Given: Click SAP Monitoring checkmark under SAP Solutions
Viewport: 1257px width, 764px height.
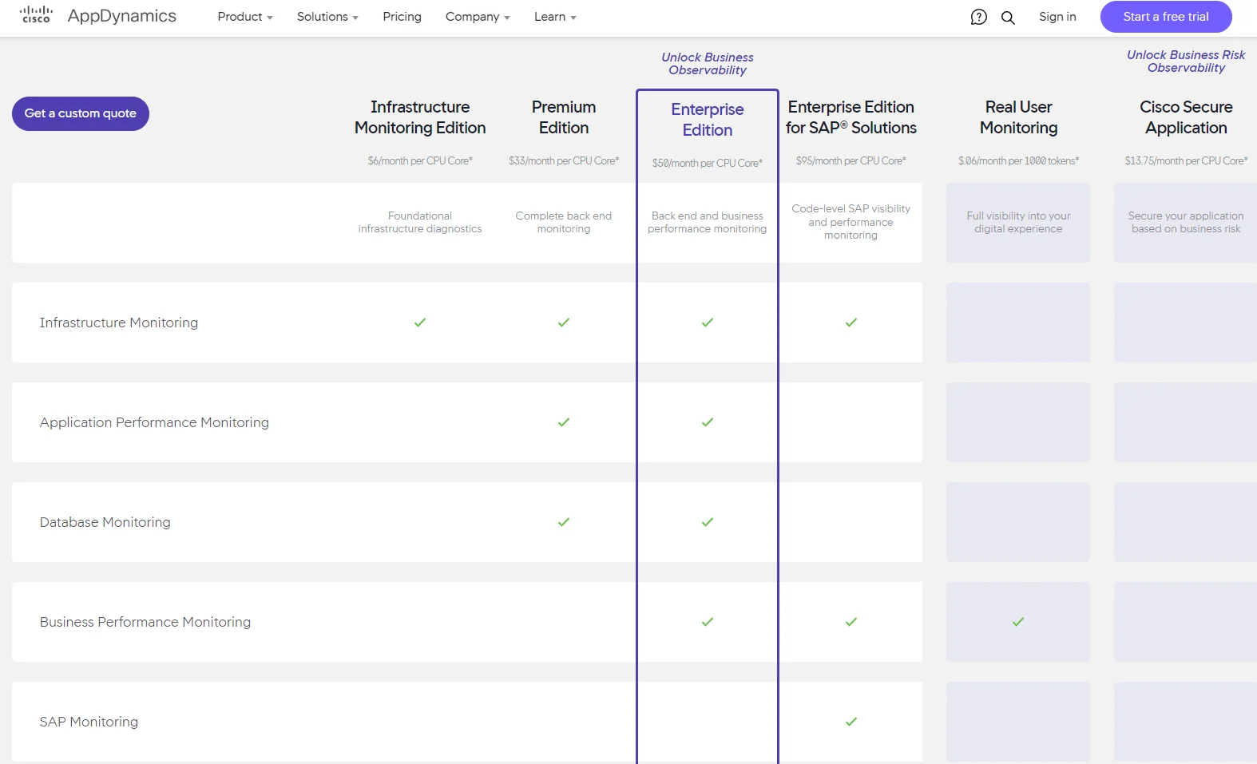Looking at the screenshot, I should pyautogui.click(x=851, y=722).
